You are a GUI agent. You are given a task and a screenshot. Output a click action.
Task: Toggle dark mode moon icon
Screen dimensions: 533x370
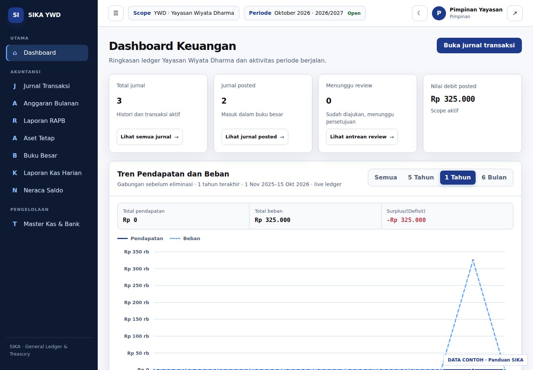420,13
